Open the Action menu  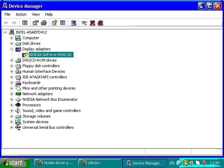tap(21, 14)
